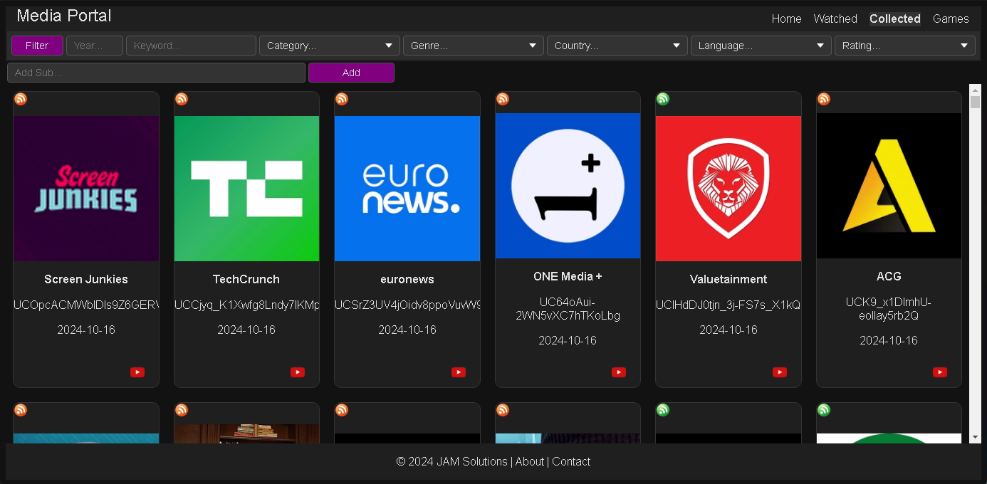Open the Contact link in footer

click(571, 461)
